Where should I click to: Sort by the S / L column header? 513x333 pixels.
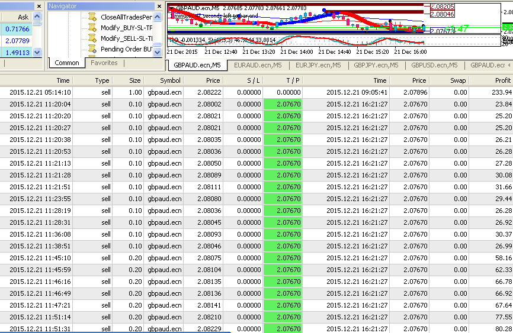point(243,80)
